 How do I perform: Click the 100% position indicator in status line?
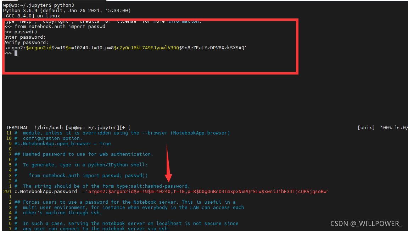(x=386, y=128)
